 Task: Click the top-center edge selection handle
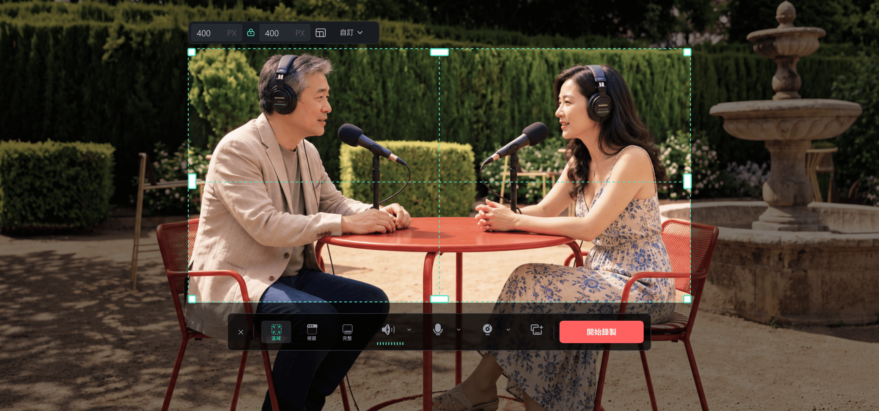pos(439,52)
